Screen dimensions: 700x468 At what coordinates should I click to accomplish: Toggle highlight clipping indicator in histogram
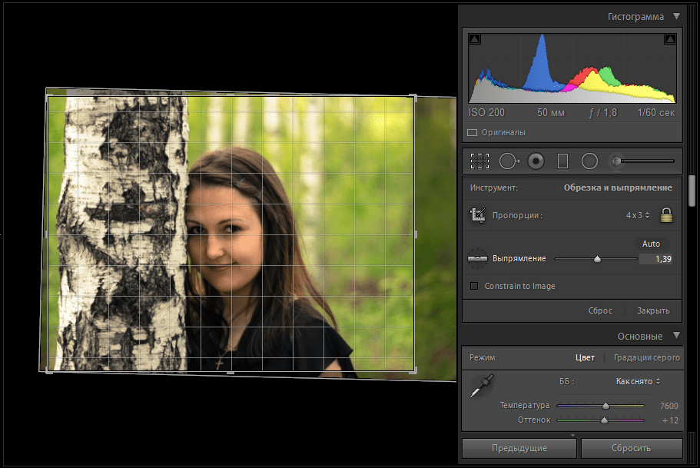coord(669,39)
